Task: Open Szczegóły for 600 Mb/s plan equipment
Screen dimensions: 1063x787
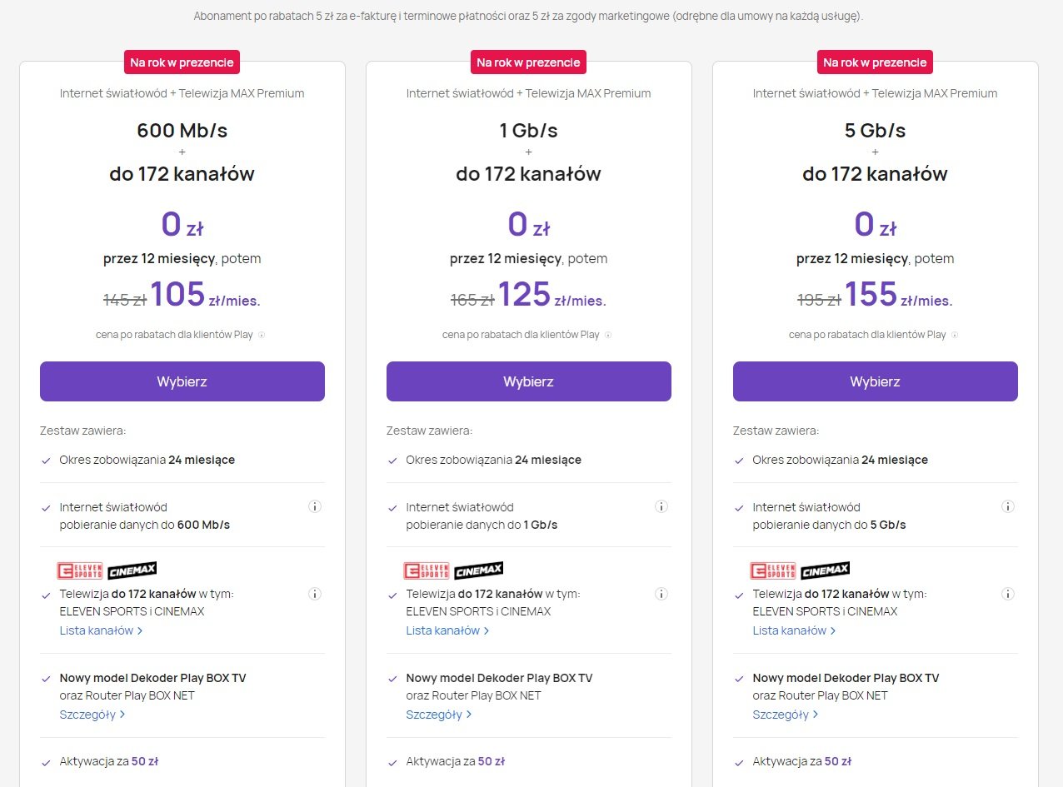Action: pyautogui.click(x=92, y=715)
